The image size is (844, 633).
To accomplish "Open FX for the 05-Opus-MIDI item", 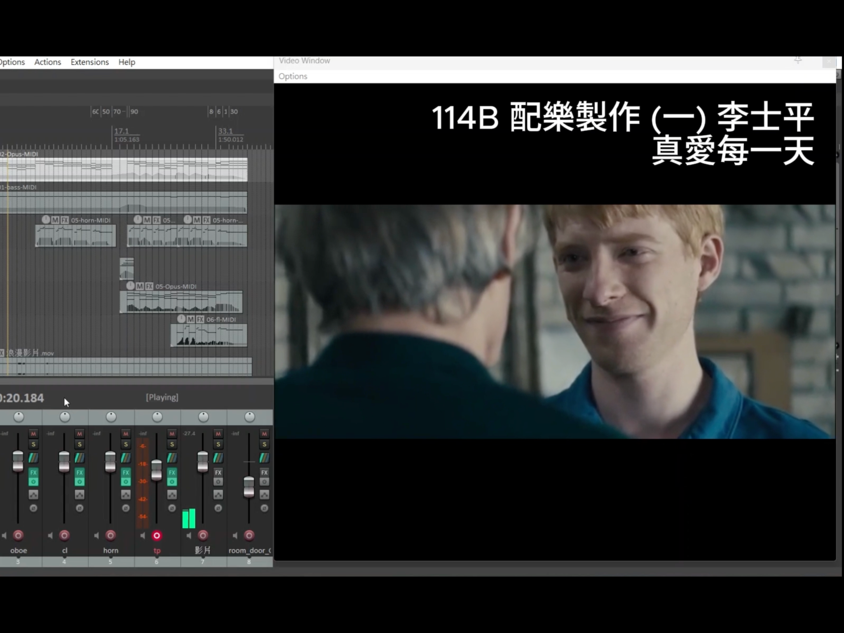I will tap(149, 286).
